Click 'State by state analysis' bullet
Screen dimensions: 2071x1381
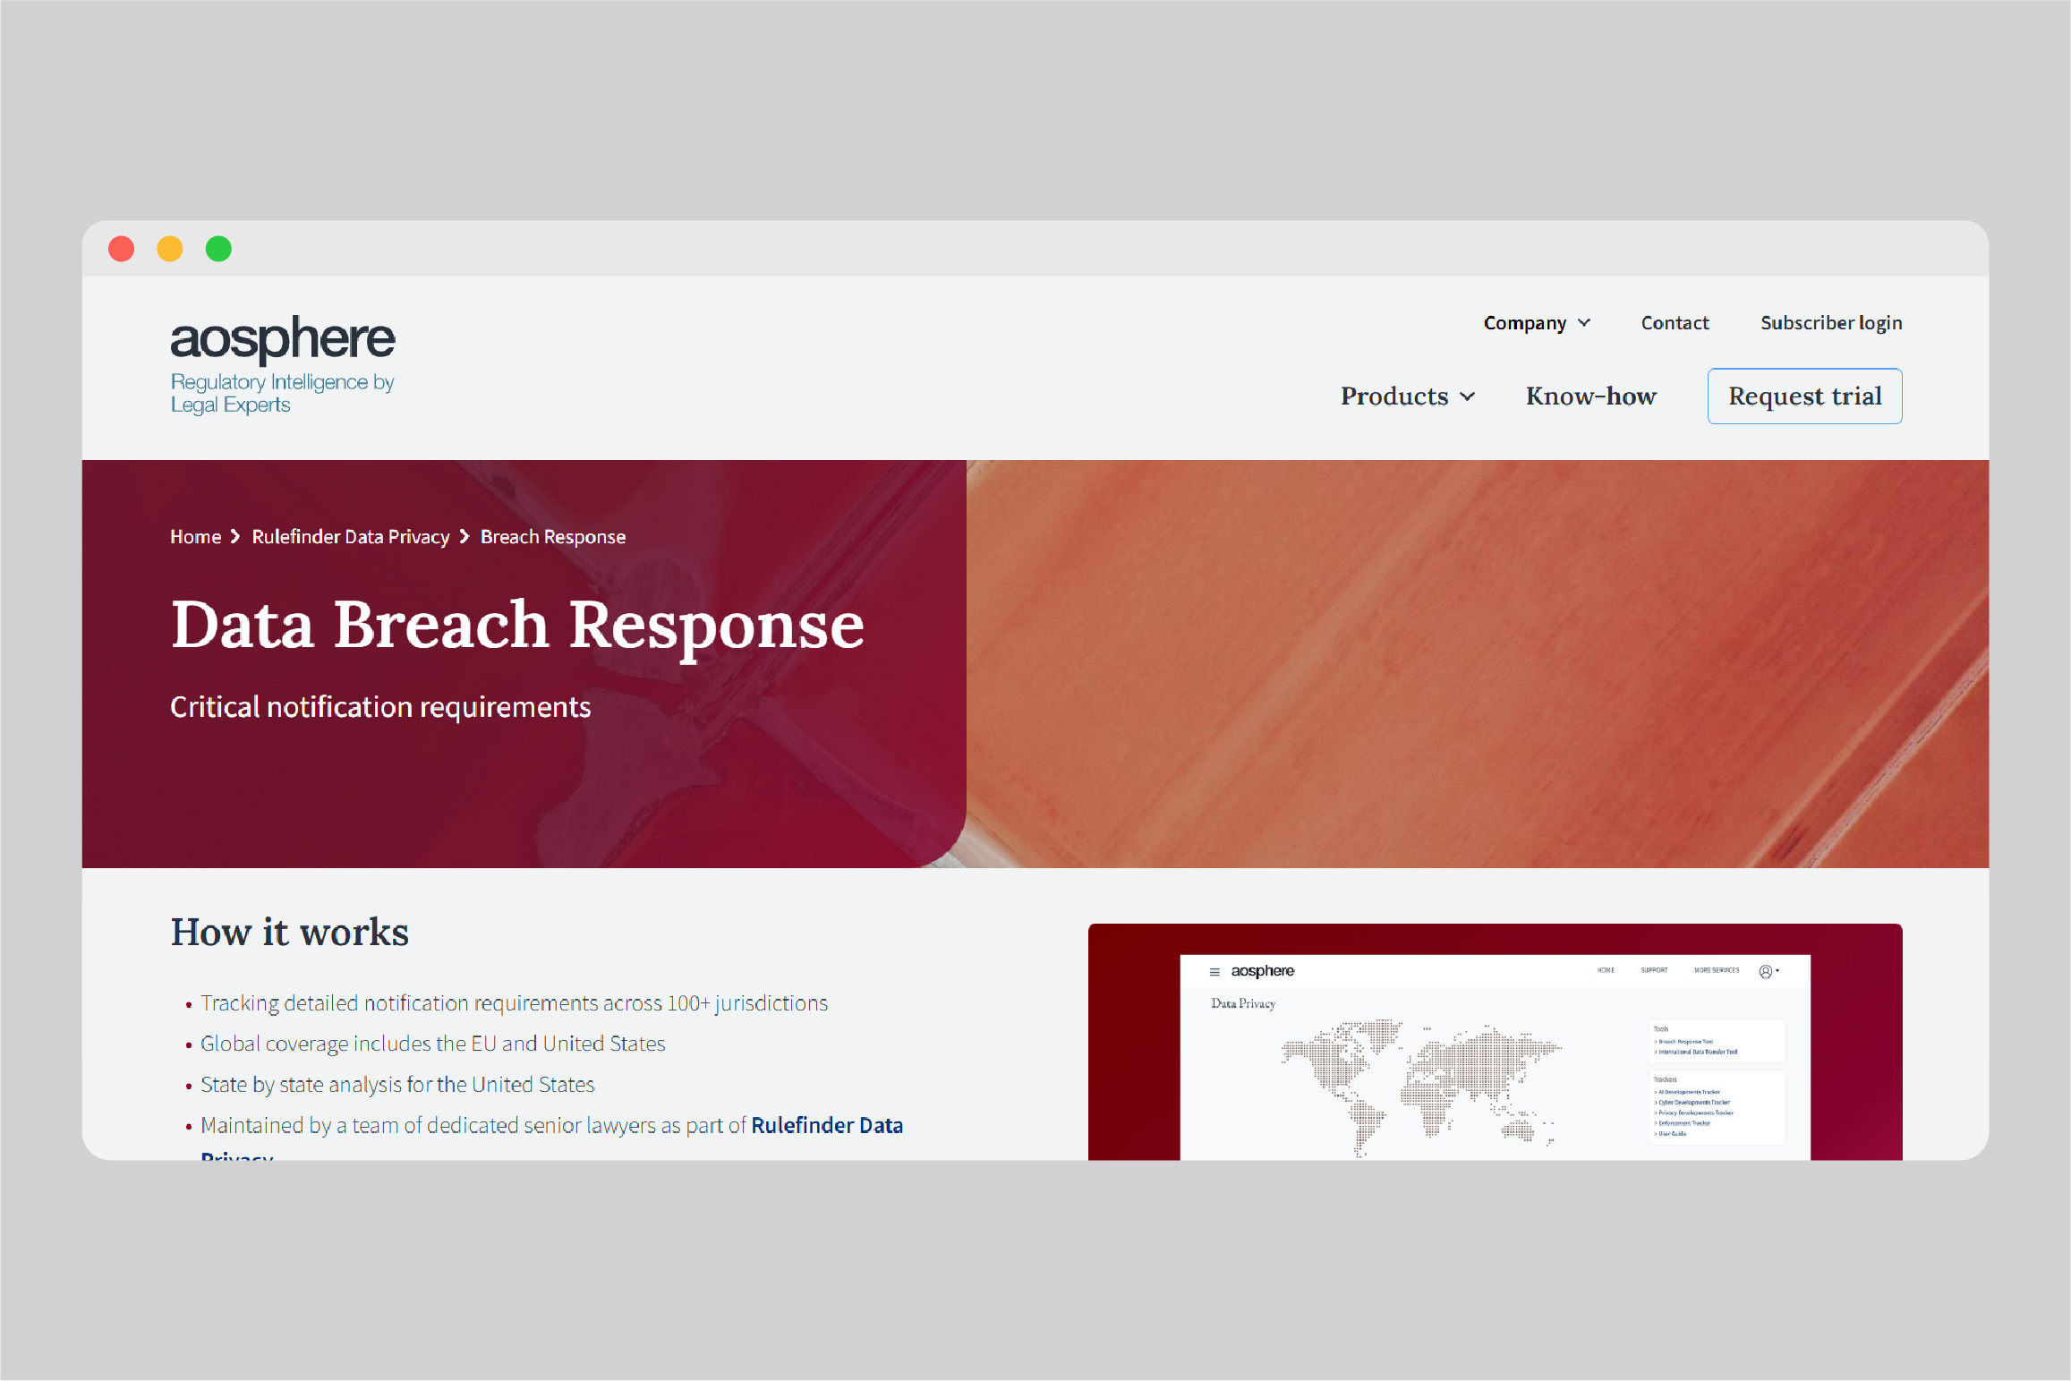[397, 1086]
